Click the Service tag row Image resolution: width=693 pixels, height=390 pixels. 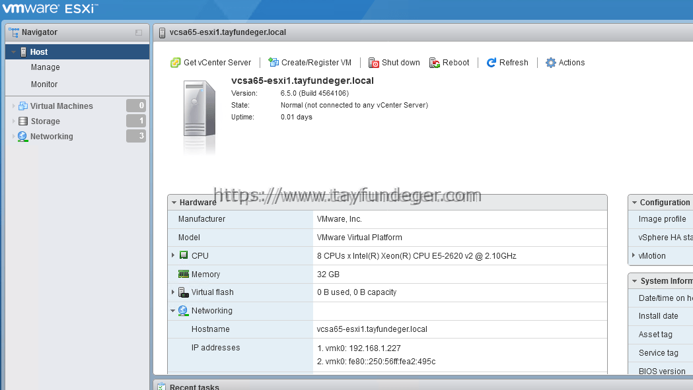click(x=662, y=353)
